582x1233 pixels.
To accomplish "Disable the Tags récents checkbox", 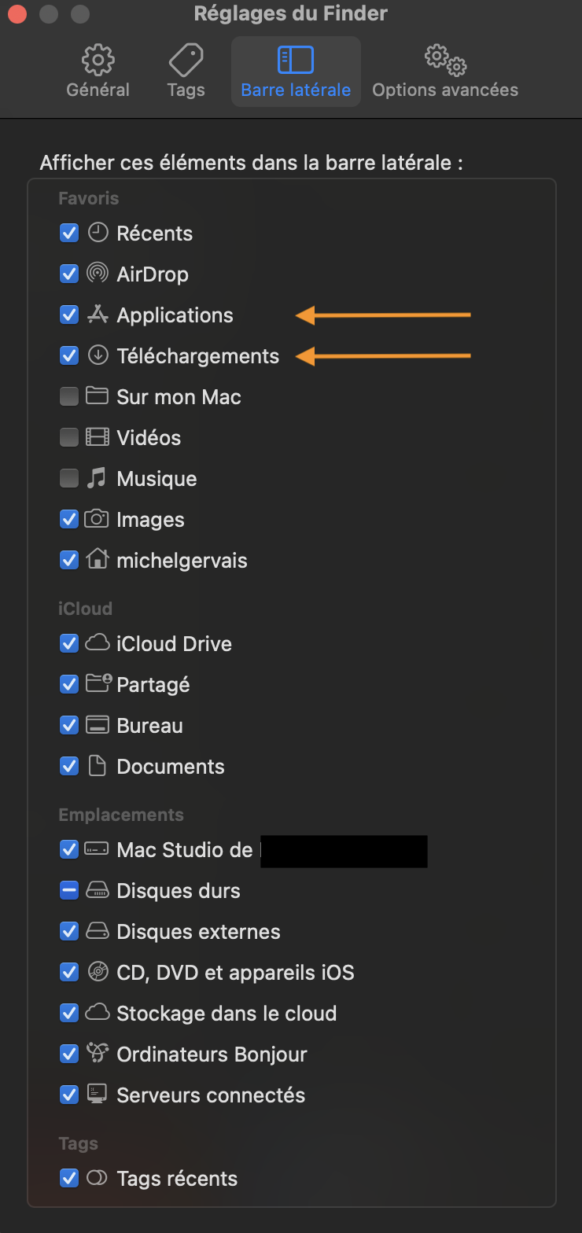I will [x=69, y=1178].
